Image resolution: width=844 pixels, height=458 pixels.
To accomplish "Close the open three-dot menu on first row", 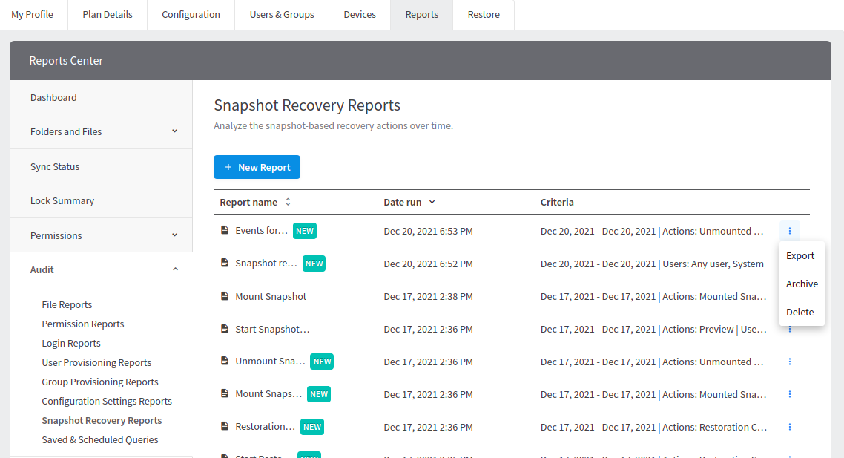I will (x=789, y=231).
